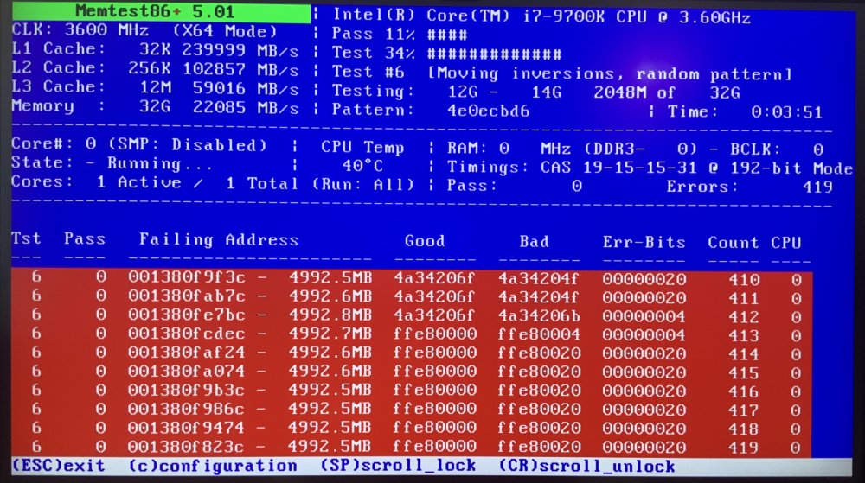
Task: Click the Testing 12G - 14G line
Action: [536, 92]
